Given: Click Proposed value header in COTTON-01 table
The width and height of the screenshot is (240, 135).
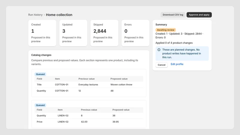Looking at the screenshot, I should point(119,79).
